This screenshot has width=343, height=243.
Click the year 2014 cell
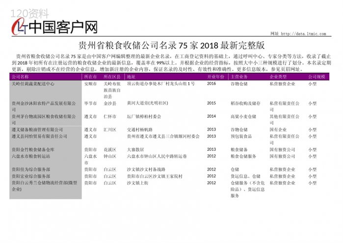tap(211, 116)
